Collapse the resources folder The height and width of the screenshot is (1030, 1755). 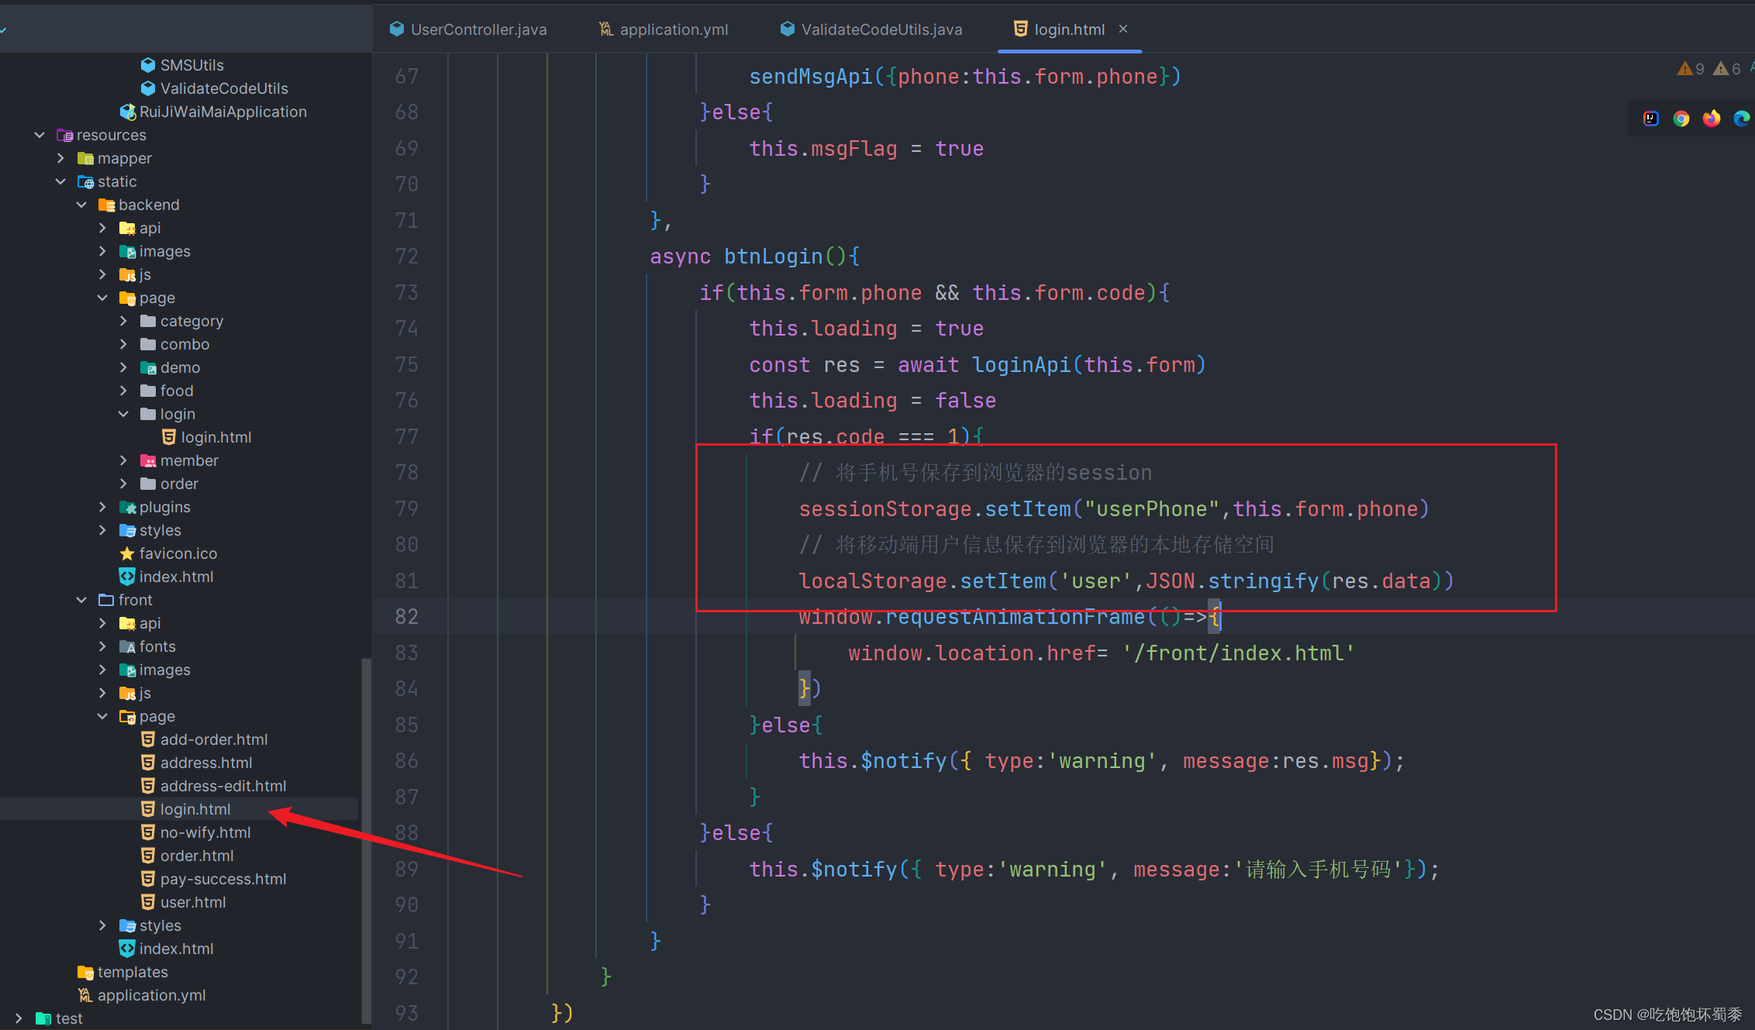(x=40, y=135)
